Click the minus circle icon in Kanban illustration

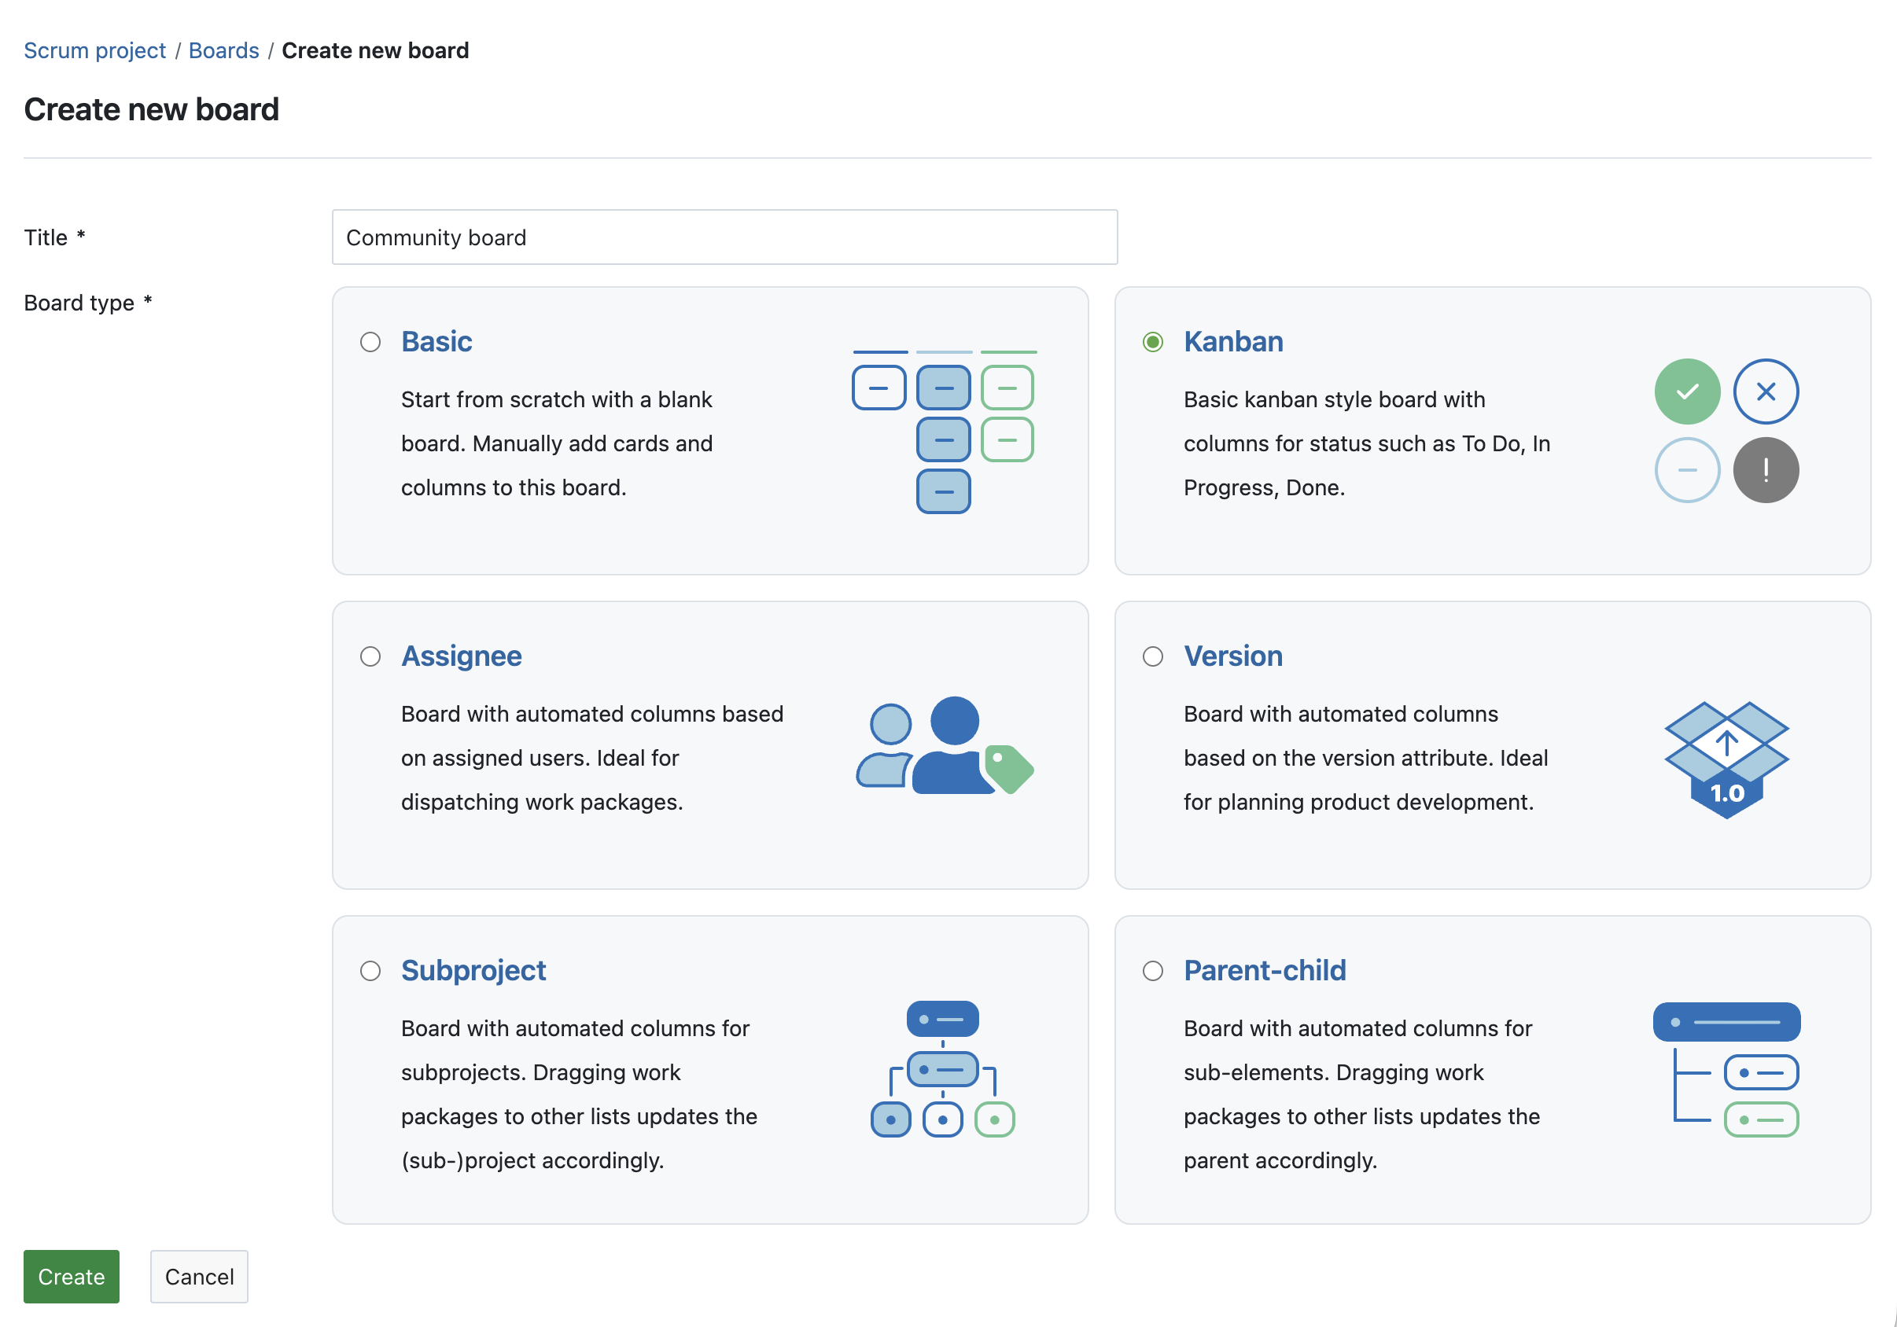[1687, 469]
